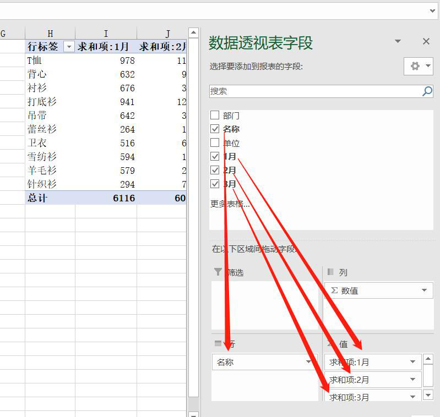Expand the formula bar dropdown arrow
This screenshot has height=417, width=440.
432,10
